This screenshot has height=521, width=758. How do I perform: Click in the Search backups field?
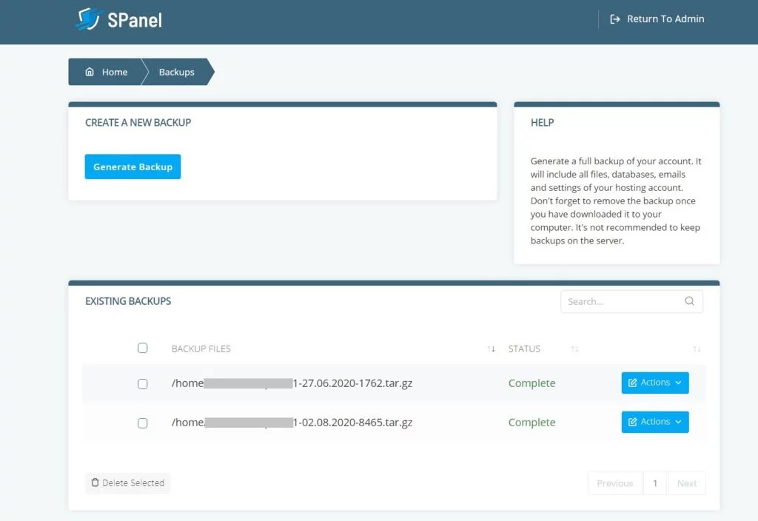620,301
